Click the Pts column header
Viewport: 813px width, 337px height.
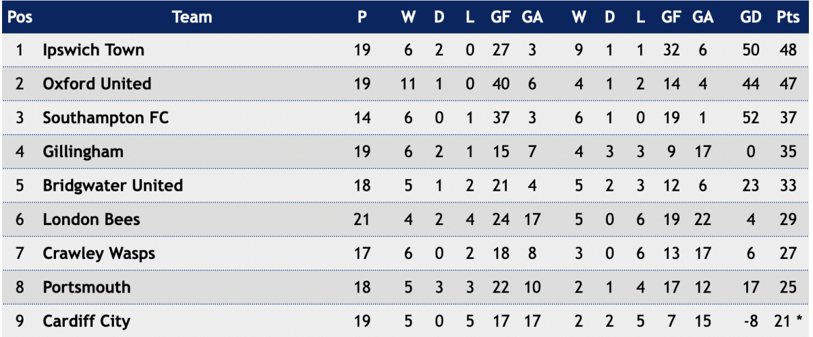[x=788, y=18]
